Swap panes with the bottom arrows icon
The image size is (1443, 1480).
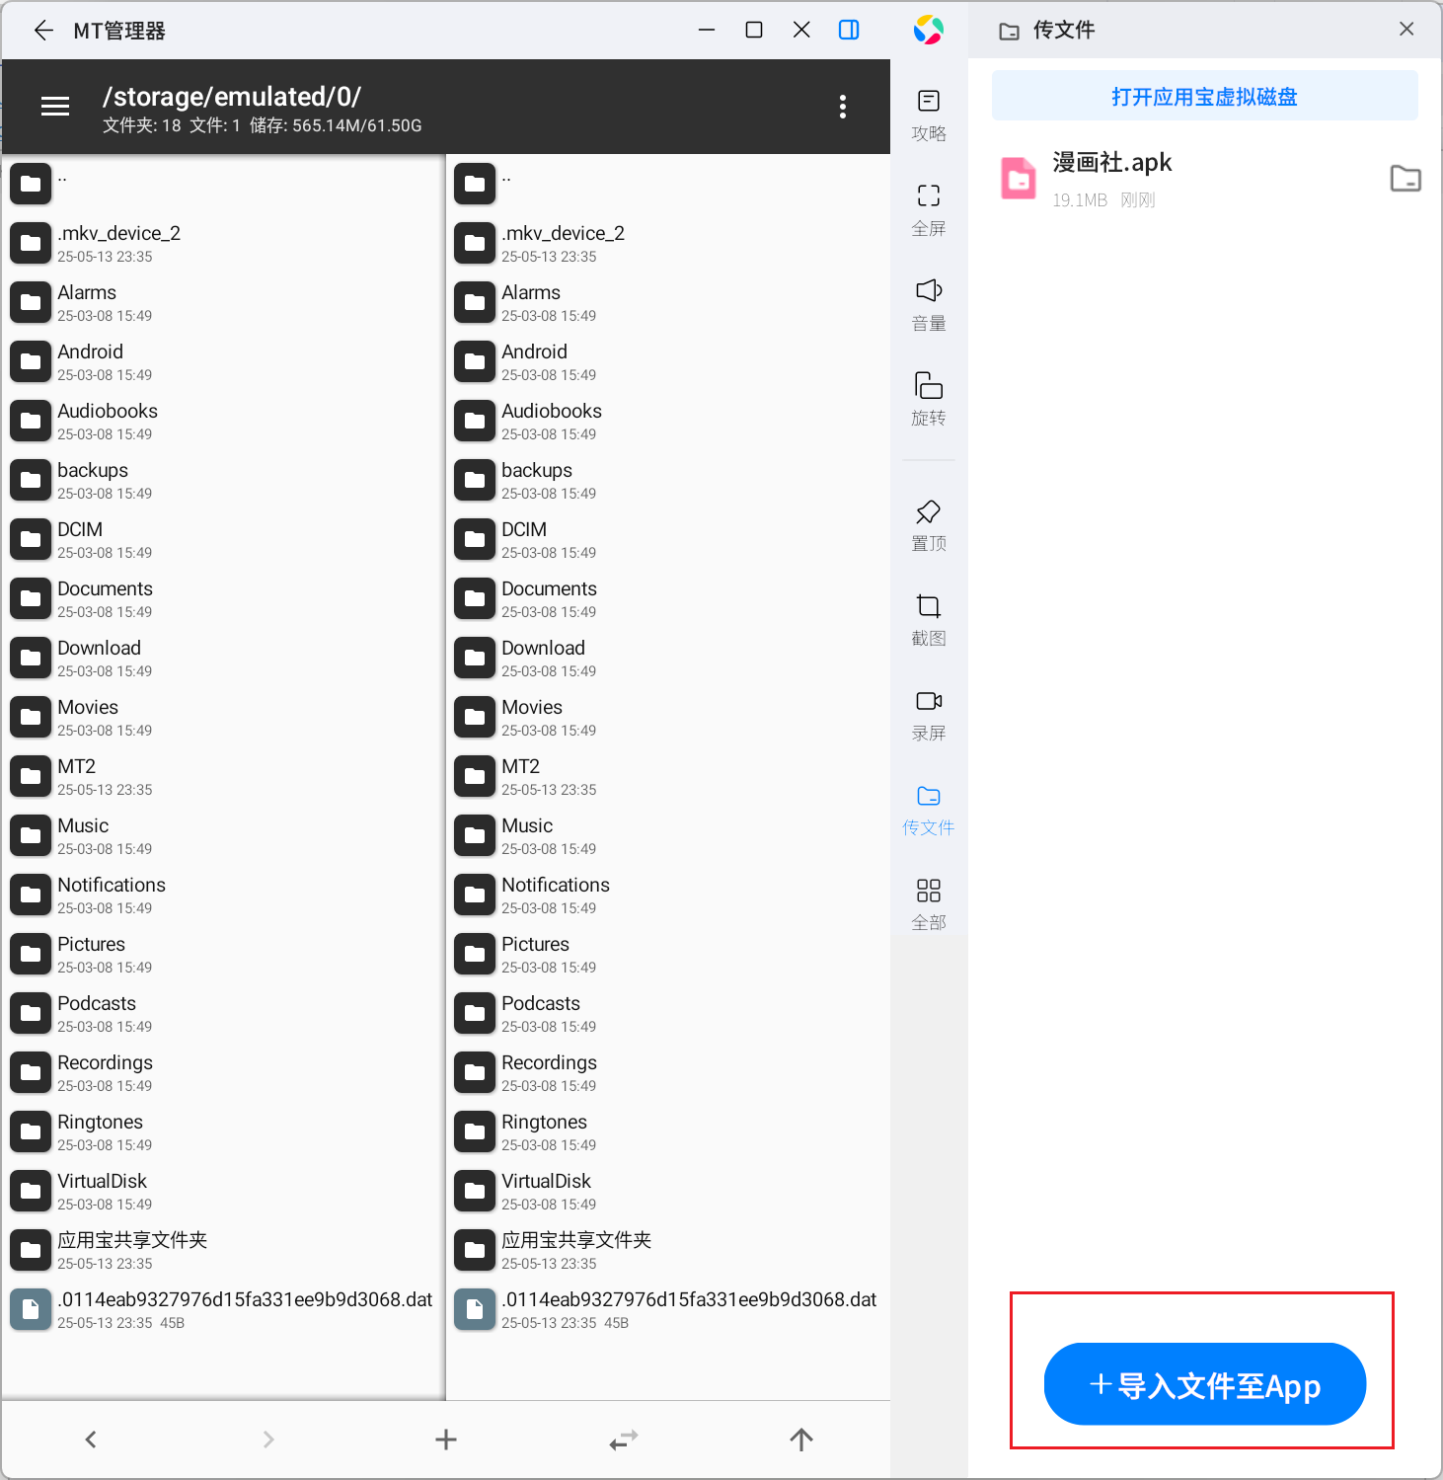[x=624, y=1440]
